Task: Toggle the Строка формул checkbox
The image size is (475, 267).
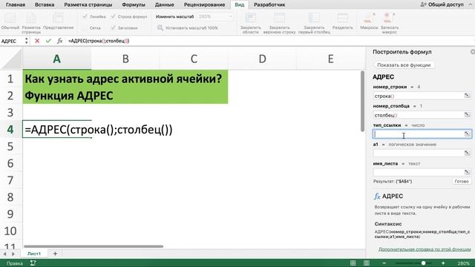Action: (113, 16)
